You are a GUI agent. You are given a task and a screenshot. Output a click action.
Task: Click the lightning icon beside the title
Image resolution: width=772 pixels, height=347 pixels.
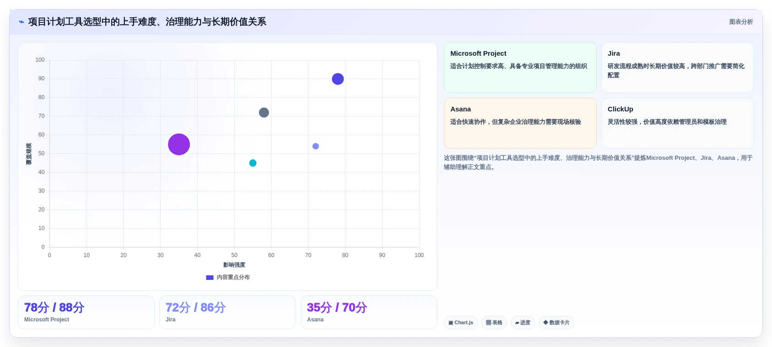pos(21,22)
